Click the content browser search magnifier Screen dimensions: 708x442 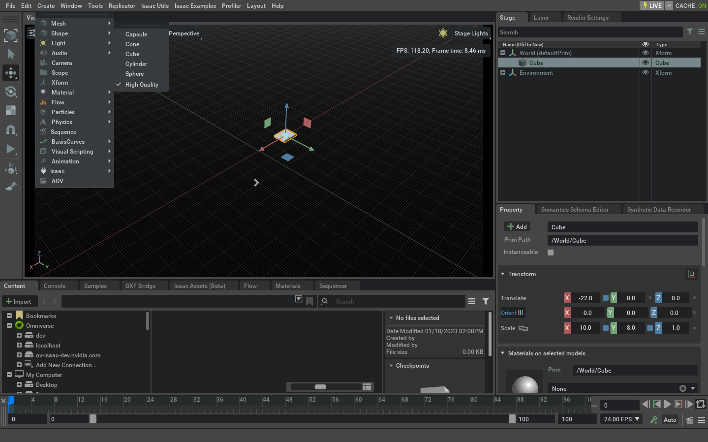(325, 301)
